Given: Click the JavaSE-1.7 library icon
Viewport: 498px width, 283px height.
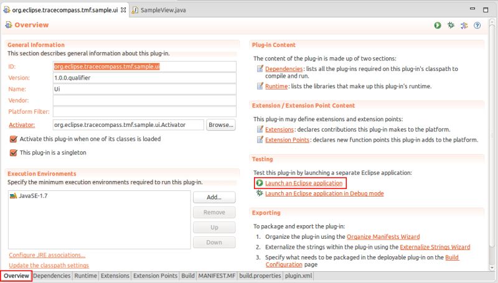Looking at the screenshot, I should click(x=13, y=196).
